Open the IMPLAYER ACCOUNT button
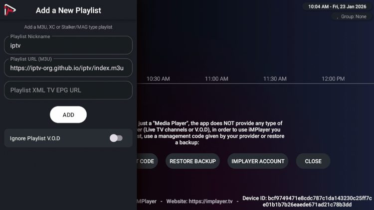 [x=258, y=161]
